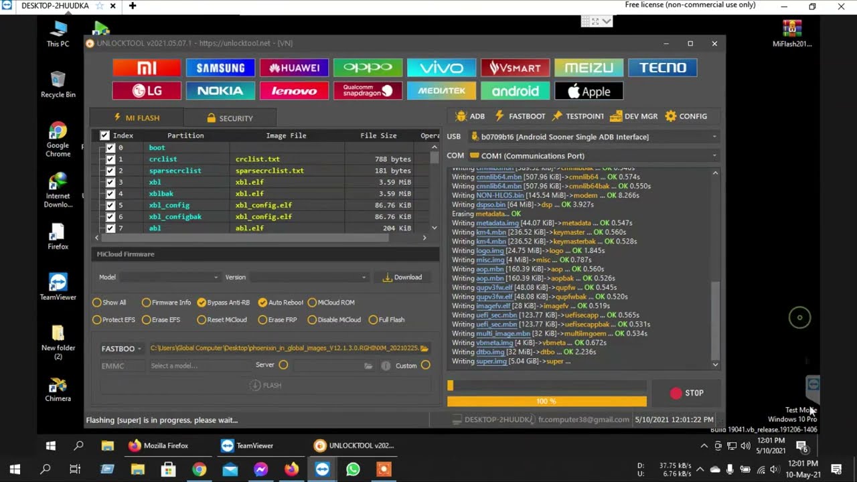
Task: Open WhatsApp from the taskbar
Action: [353, 469]
